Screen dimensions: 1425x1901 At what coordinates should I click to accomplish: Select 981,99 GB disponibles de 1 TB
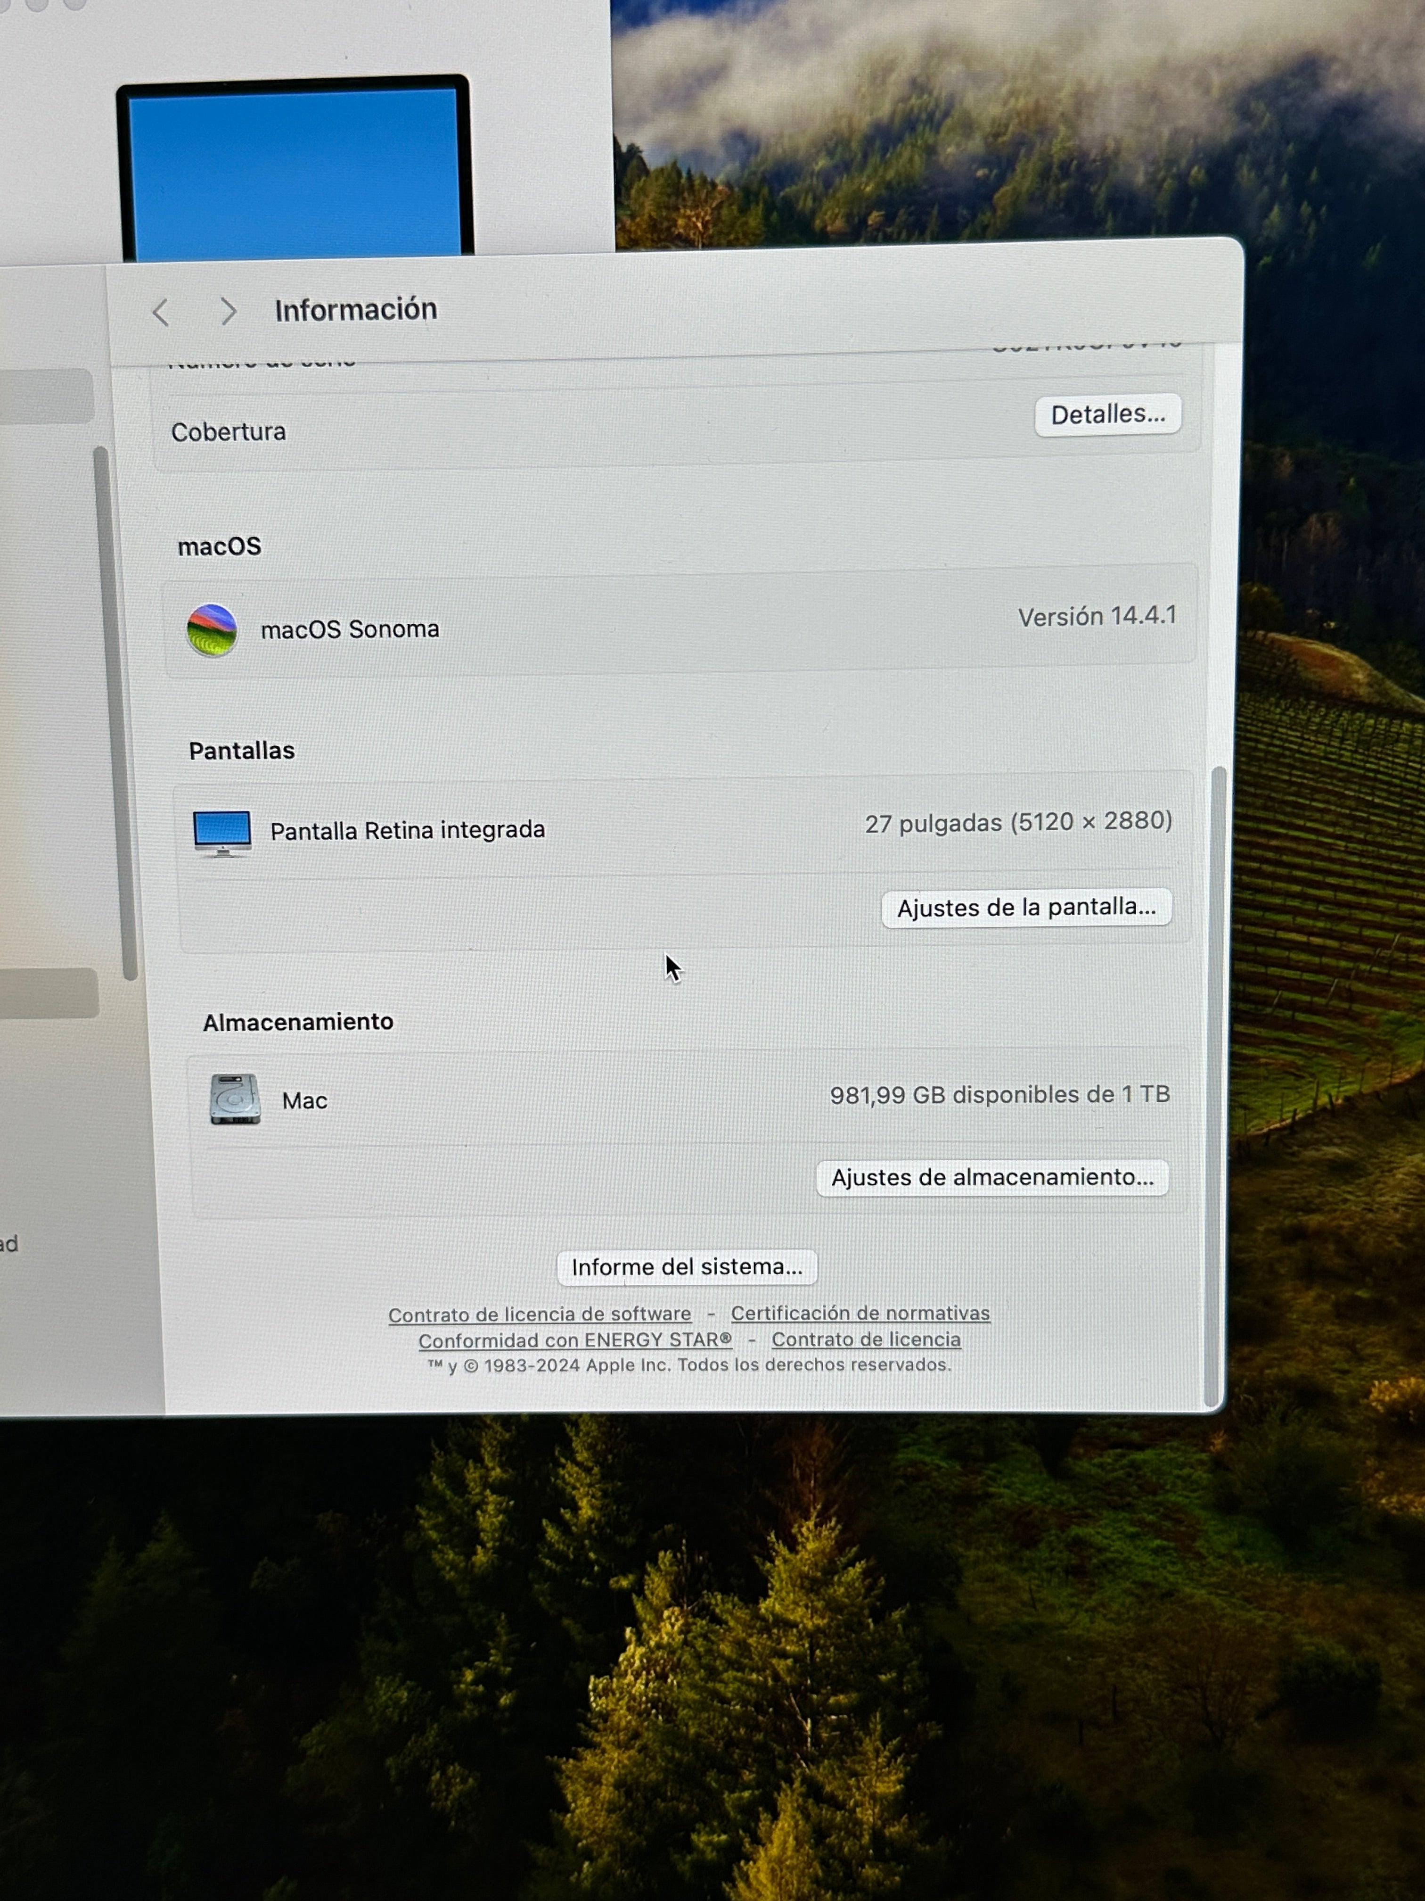pos(1000,1094)
